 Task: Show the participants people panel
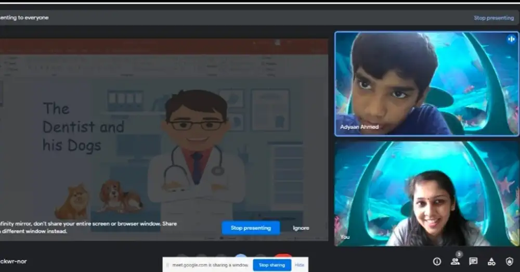[x=455, y=262]
